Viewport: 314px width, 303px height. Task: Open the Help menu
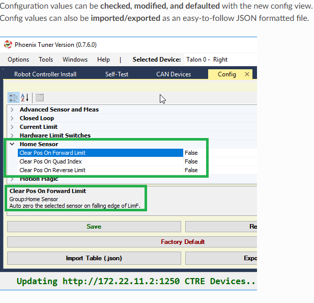pyautogui.click(x=103, y=60)
